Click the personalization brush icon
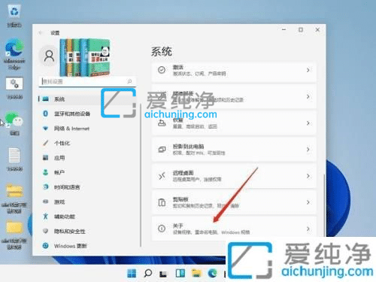 coord(45,143)
